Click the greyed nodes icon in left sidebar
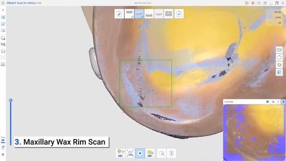Image resolution: width=286 pixels, height=161 pixels. point(3,58)
